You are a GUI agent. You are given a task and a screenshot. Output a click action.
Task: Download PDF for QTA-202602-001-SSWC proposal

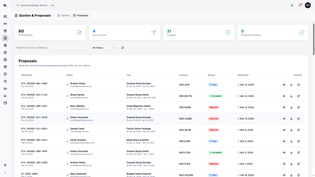click(x=291, y=85)
